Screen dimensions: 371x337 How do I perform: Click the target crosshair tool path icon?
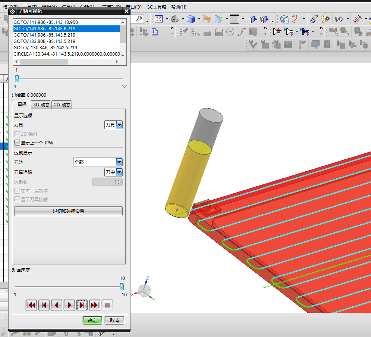pyautogui.click(x=277, y=31)
